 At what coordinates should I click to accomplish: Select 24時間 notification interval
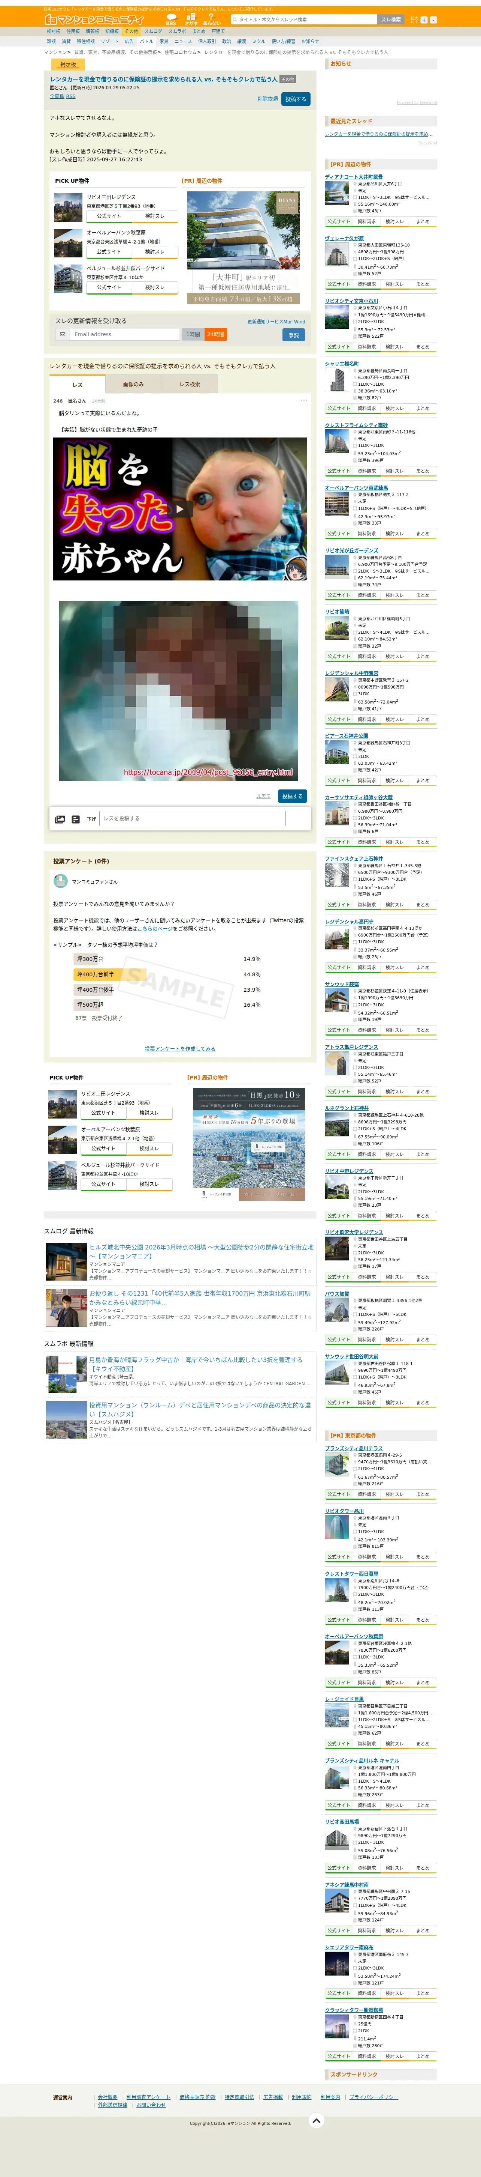coord(216,335)
